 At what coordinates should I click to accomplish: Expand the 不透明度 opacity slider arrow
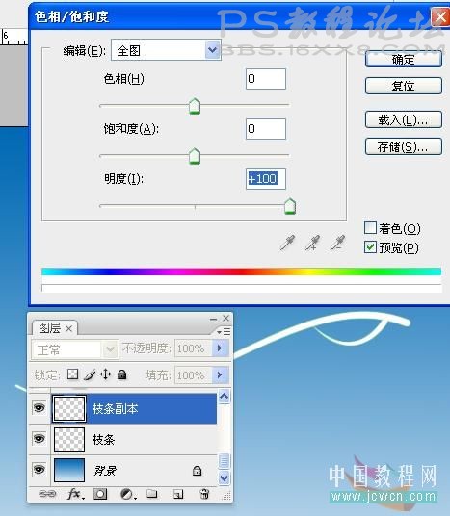[x=220, y=348]
